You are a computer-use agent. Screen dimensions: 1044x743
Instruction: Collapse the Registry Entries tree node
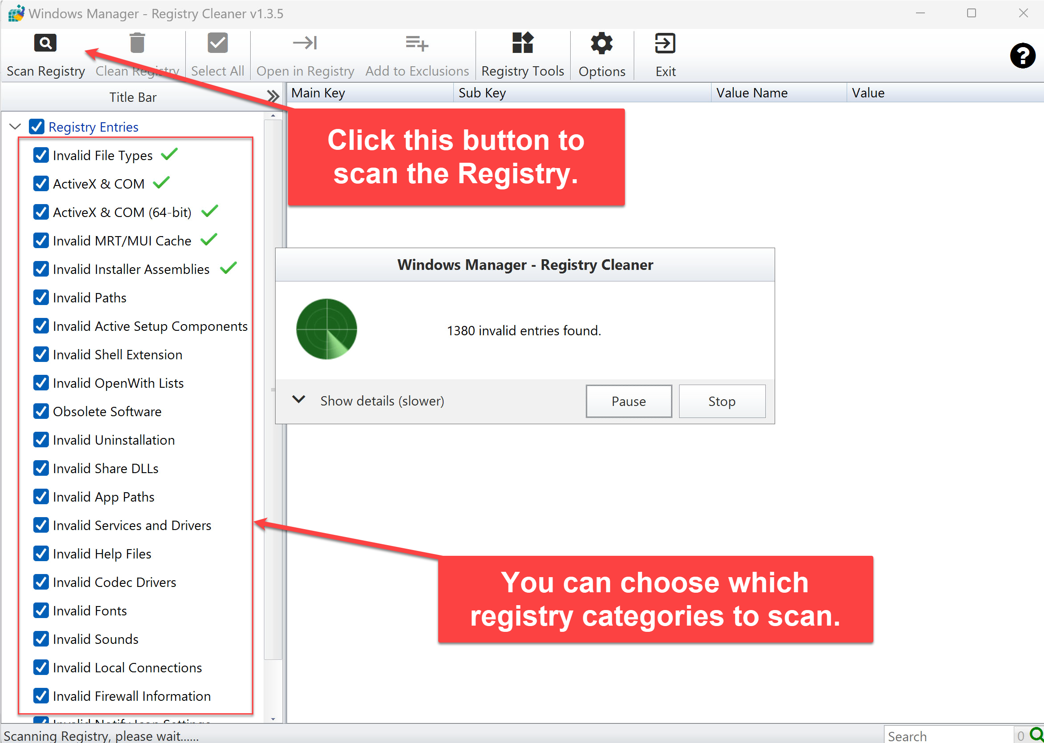[15, 126]
